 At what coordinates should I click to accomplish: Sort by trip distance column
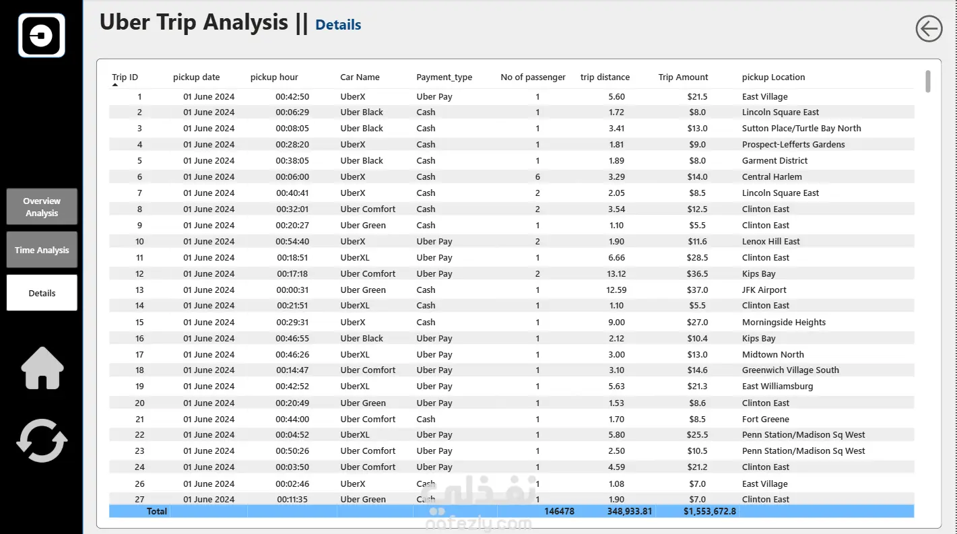[x=605, y=77]
